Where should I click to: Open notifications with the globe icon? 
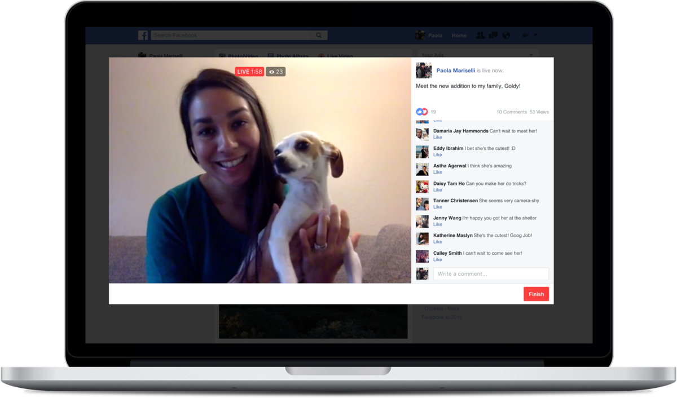tap(506, 35)
